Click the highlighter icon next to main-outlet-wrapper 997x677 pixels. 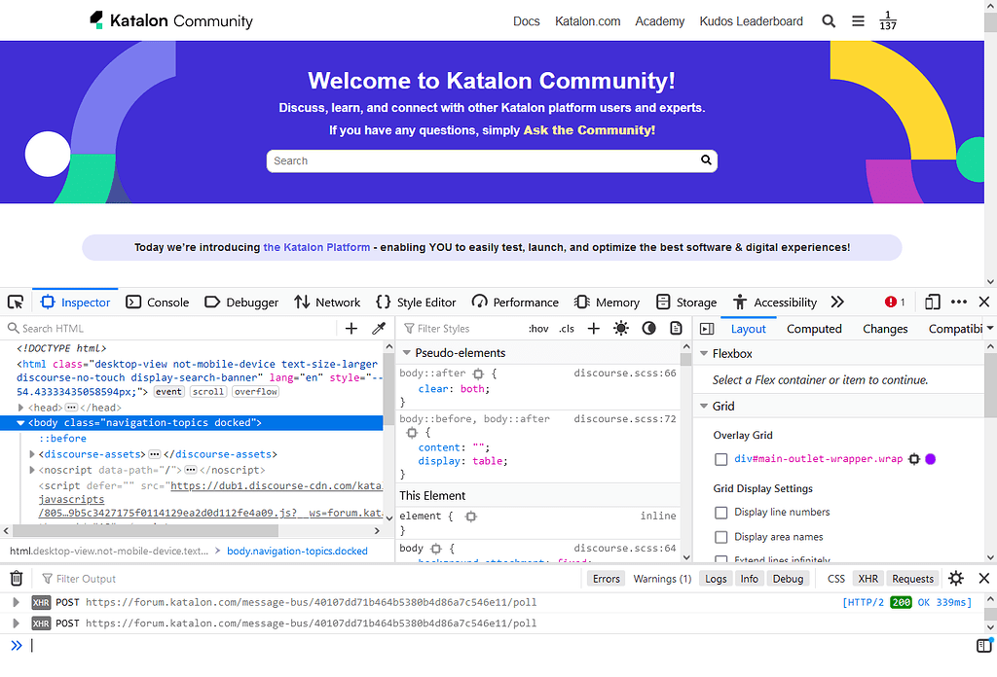914,458
